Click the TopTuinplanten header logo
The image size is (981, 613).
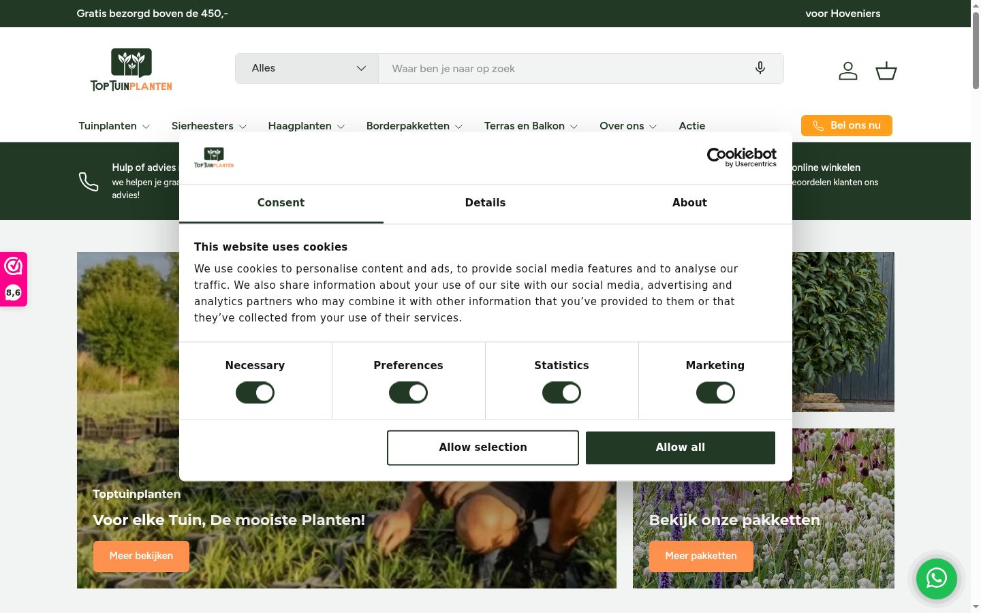coord(131,69)
